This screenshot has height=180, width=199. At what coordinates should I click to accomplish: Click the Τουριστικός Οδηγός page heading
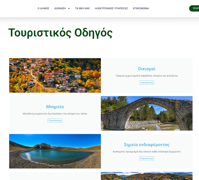point(60,33)
